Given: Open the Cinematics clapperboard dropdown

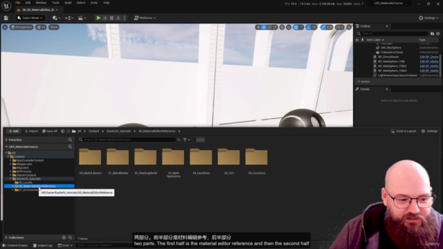Looking at the screenshot, I should [x=82, y=18].
